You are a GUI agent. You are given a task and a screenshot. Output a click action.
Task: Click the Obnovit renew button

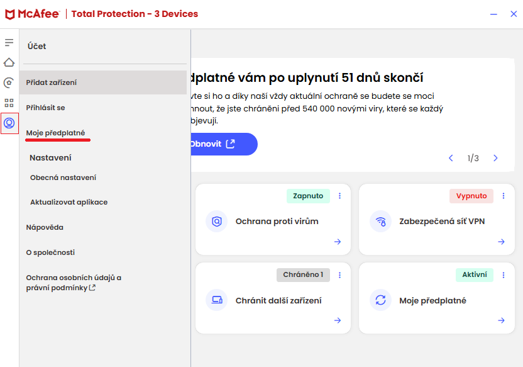(x=224, y=144)
